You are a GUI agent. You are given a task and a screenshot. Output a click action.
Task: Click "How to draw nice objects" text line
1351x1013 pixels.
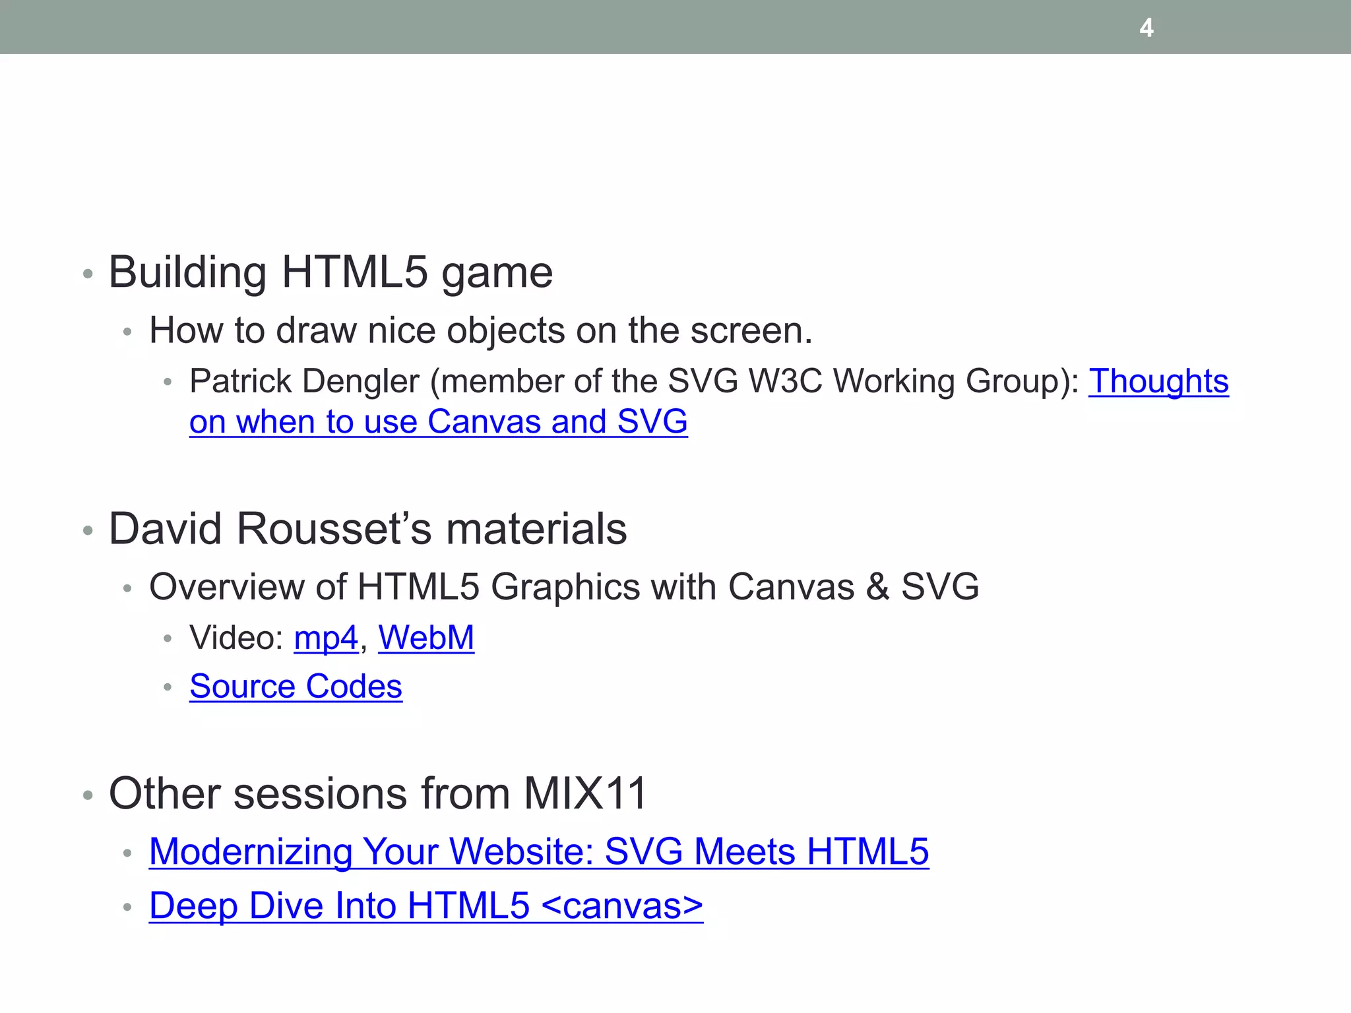point(480,330)
